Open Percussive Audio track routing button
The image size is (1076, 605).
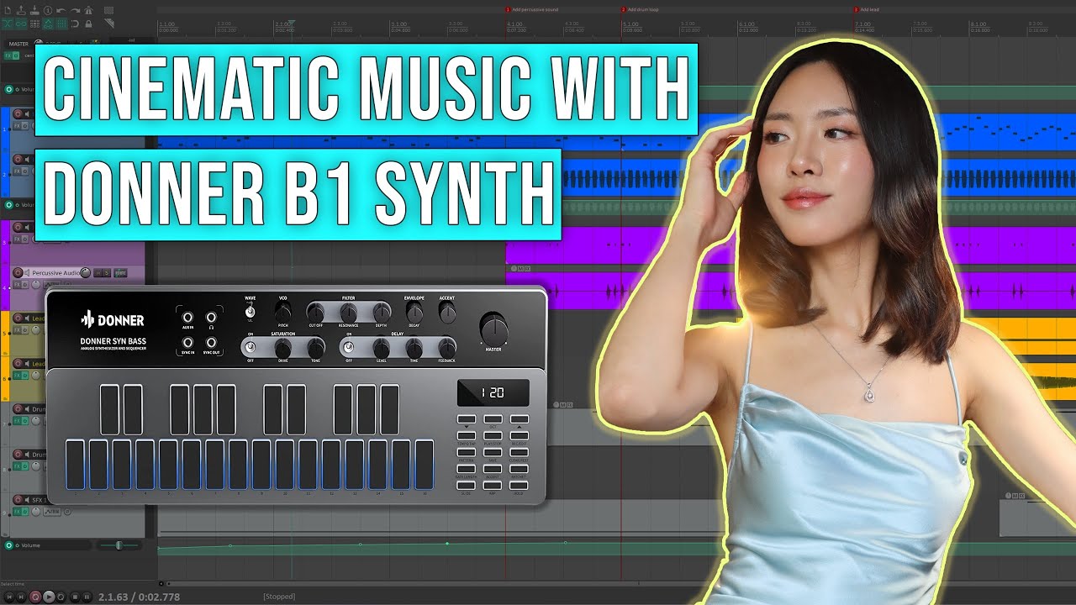click(120, 272)
